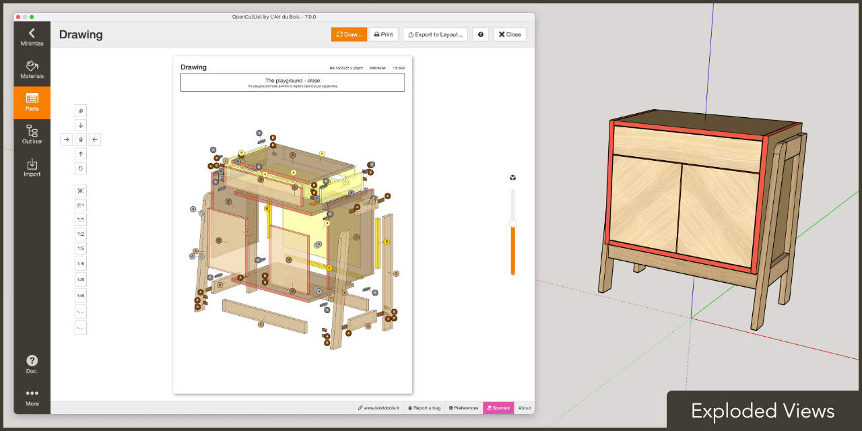
Task: Open www.lairdubois.fr link
Action: [x=378, y=408]
